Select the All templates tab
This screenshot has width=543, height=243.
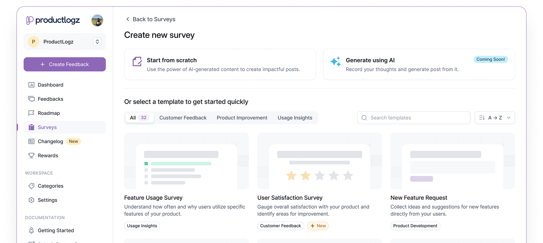139,118
